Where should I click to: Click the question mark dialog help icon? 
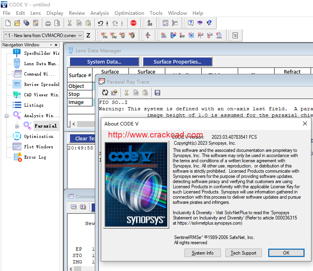coord(191,23)
